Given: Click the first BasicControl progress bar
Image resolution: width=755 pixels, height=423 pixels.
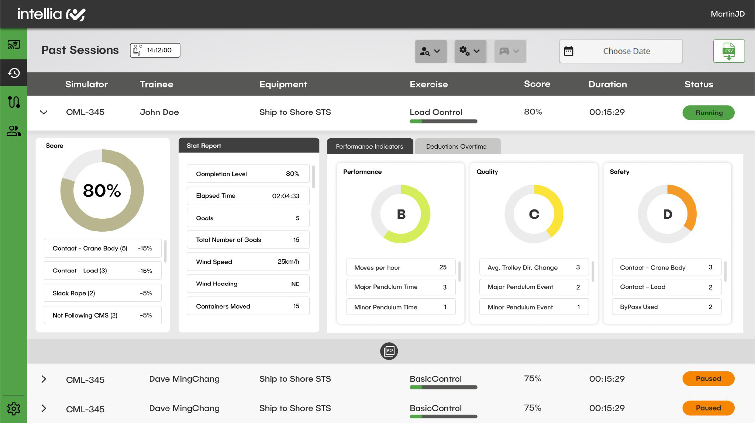Looking at the screenshot, I should pyautogui.click(x=444, y=387).
